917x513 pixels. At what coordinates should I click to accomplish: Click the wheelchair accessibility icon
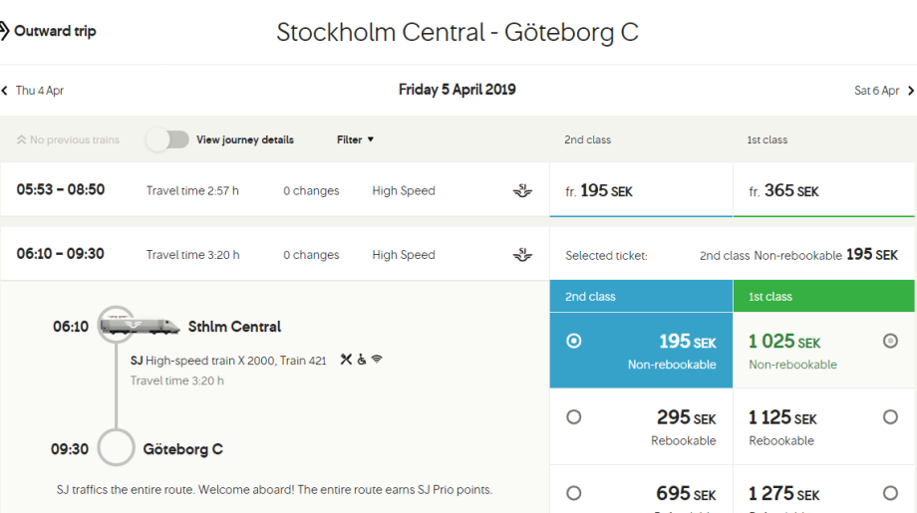362,360
